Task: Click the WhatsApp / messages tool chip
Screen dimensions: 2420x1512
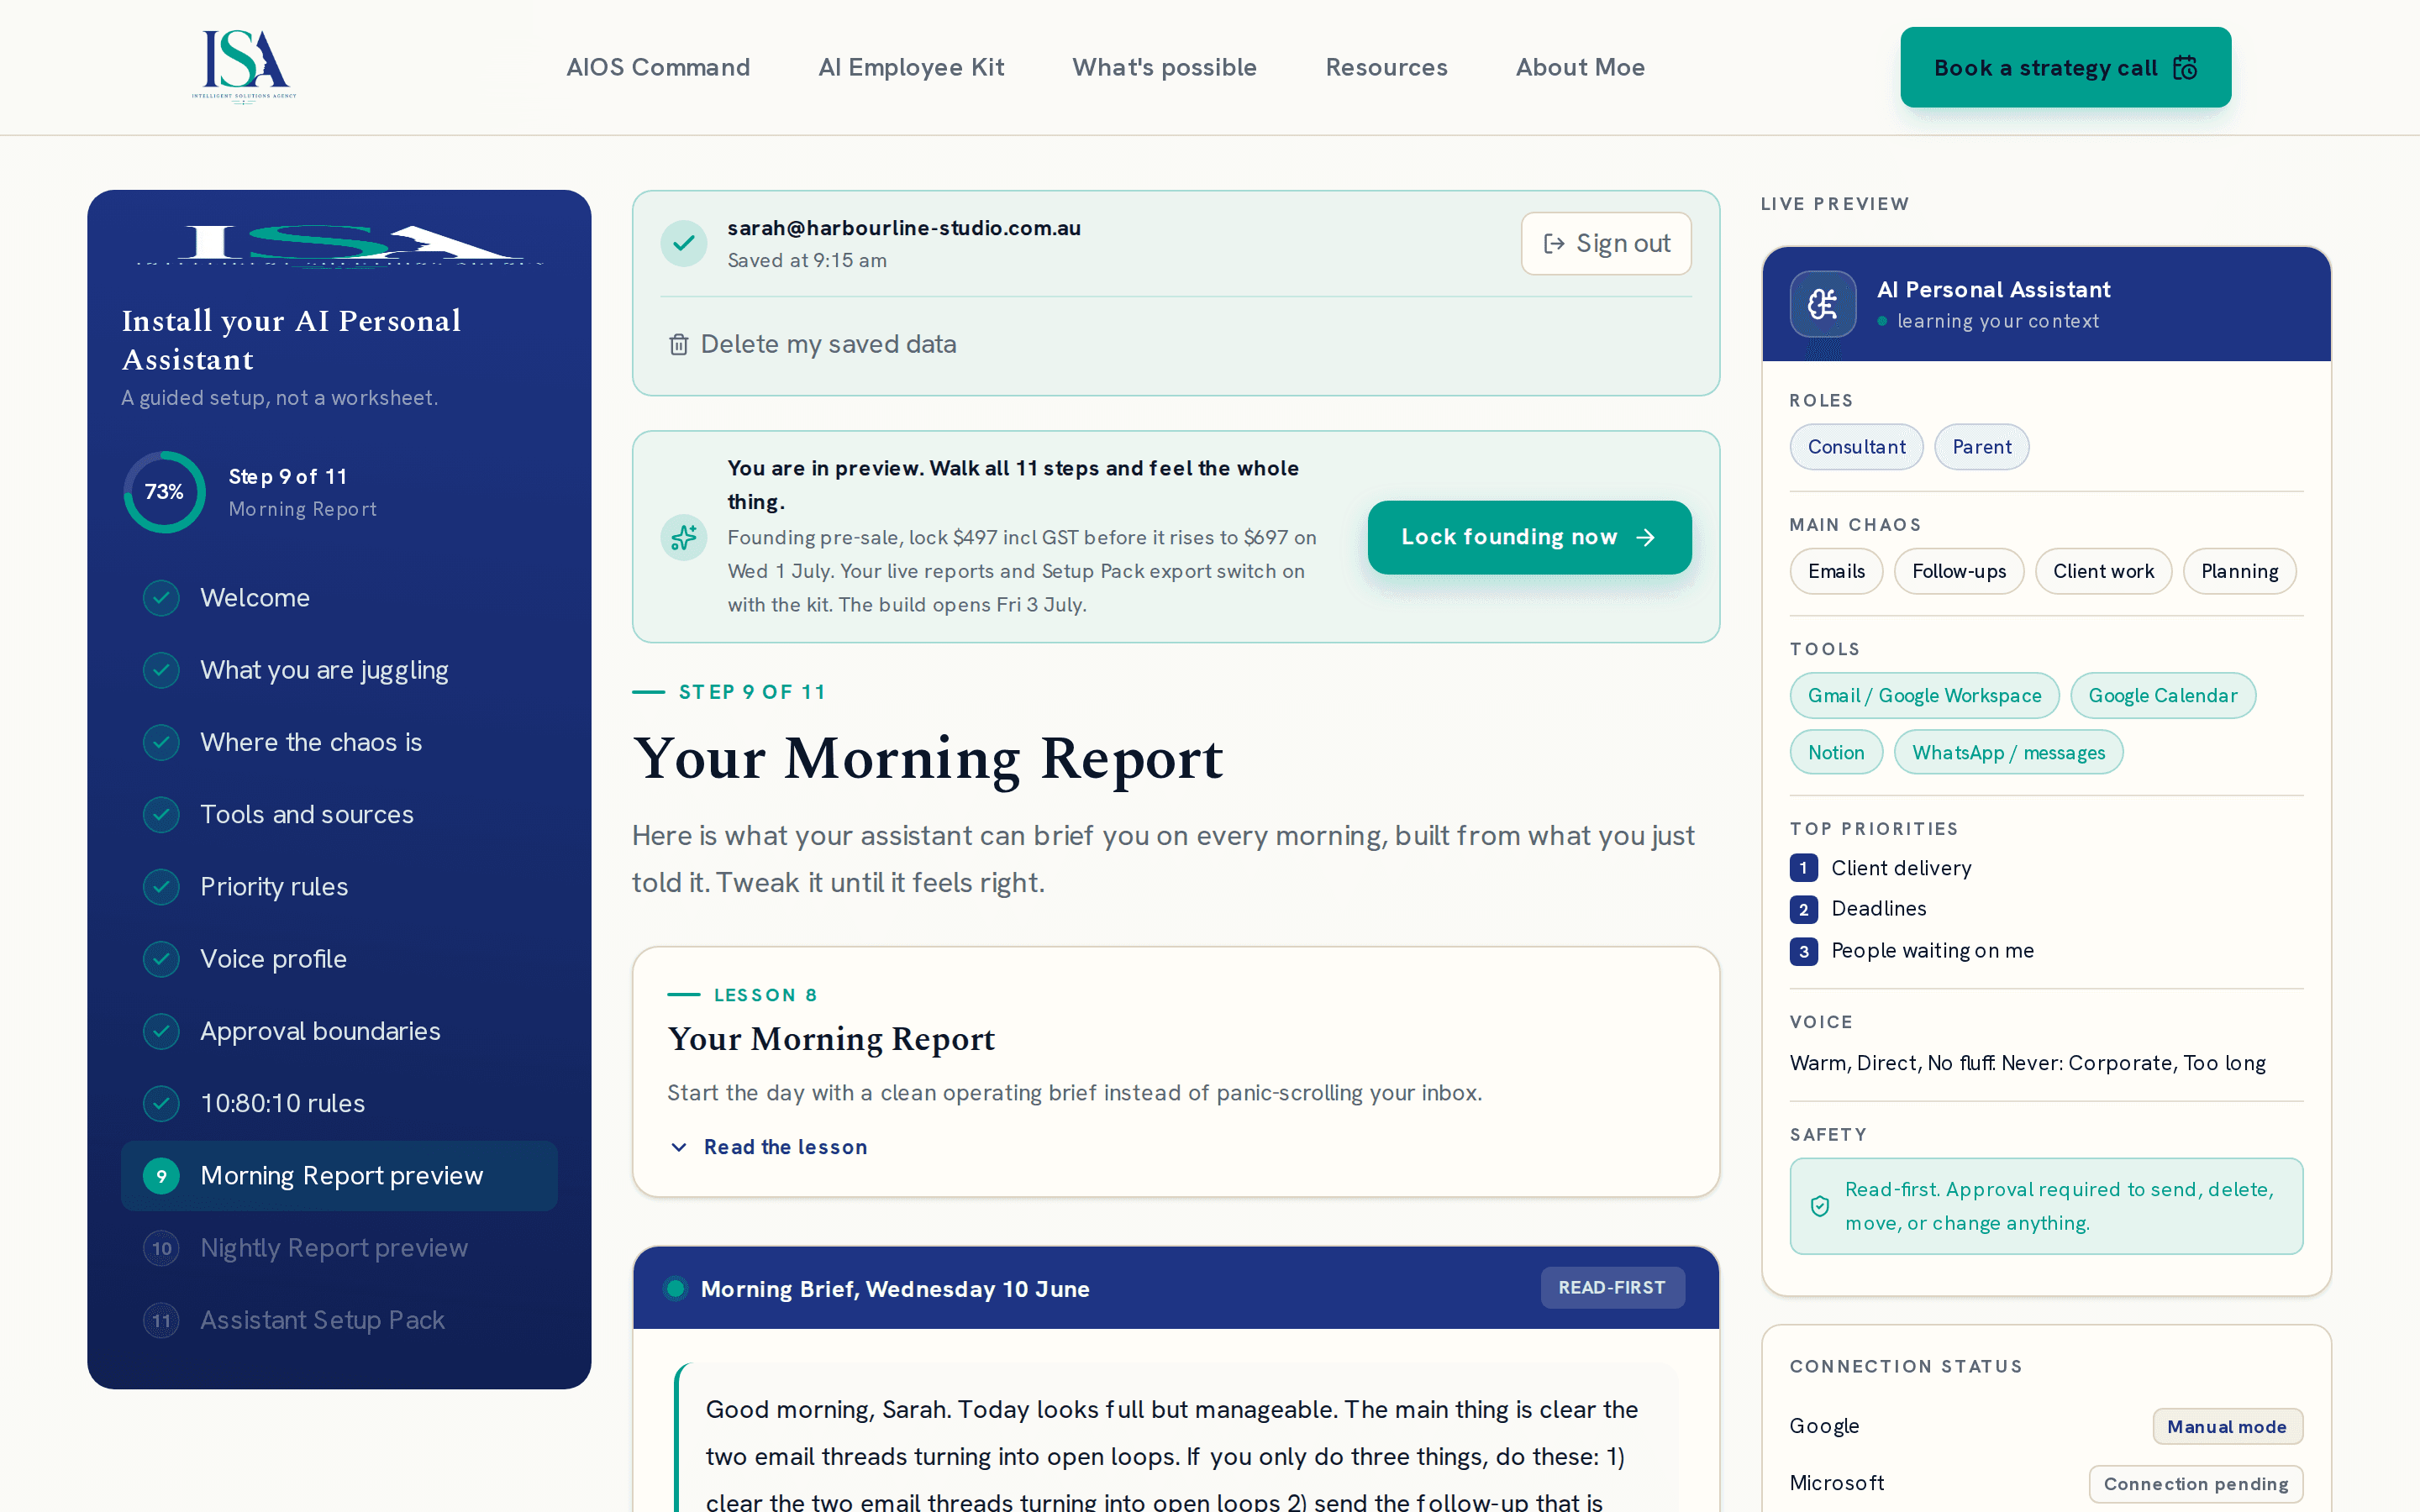Action: point(2008,752)
